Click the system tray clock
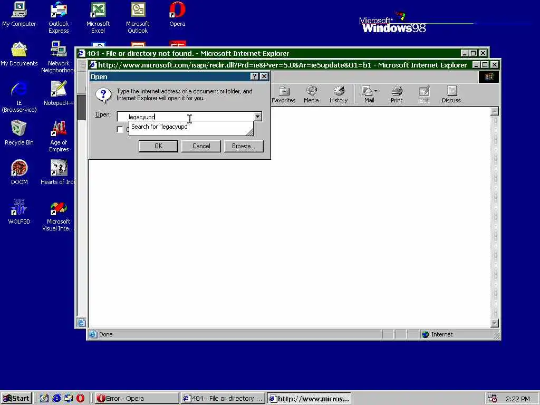Image resolution: width=540 pixels, height=405 pixels. point(518,399)
